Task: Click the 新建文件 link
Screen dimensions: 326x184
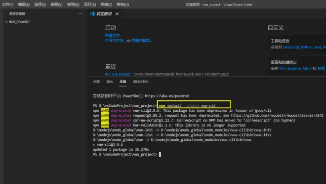Action: click(x=112, y=36)
